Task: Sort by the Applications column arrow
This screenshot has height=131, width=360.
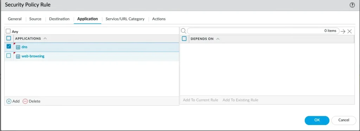Action: coord(45,39)
